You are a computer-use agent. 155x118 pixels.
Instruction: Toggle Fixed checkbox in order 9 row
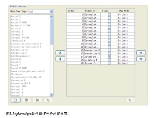click(109, 41)
